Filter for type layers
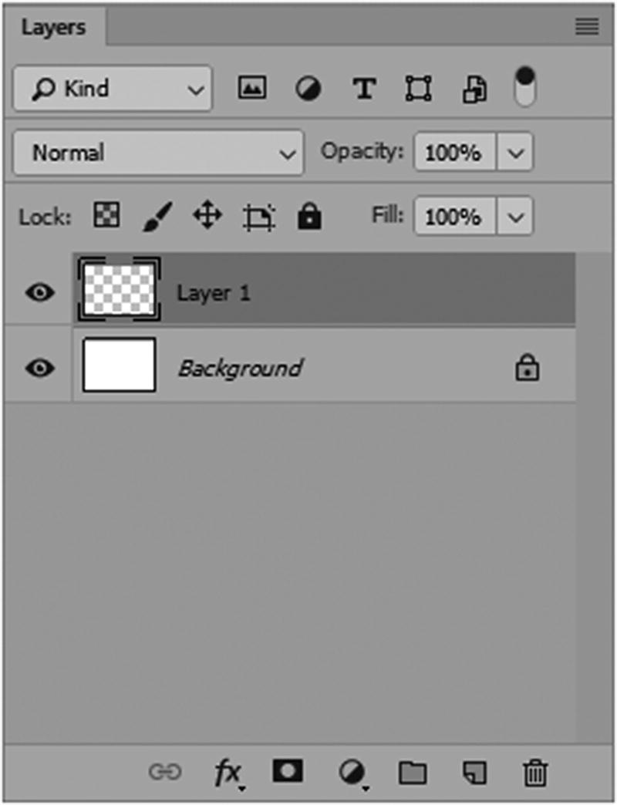 click(363, 88)
